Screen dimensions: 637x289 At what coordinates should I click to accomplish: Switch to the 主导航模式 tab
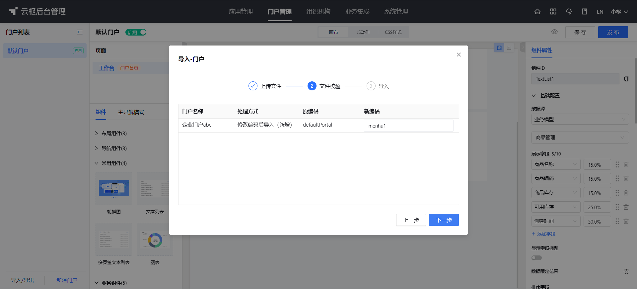coord(131,112)
